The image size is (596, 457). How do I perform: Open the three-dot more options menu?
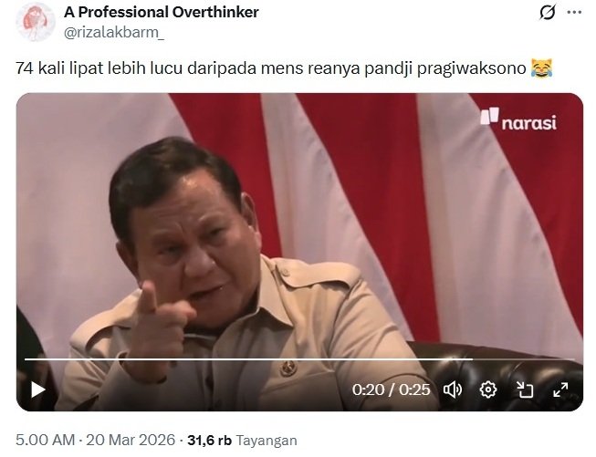tap(574, 12)
